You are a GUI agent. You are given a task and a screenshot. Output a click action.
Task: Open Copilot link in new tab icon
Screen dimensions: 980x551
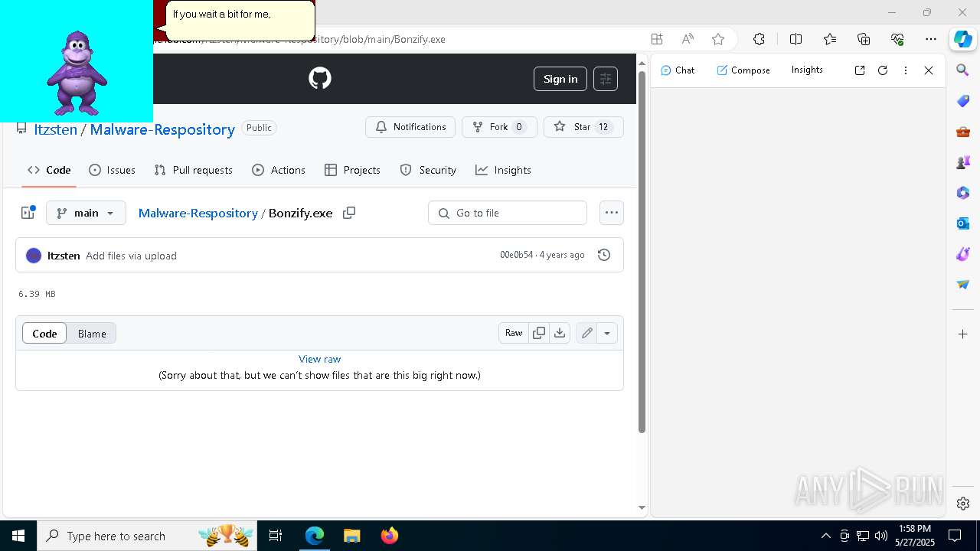[x=860, y=70]
